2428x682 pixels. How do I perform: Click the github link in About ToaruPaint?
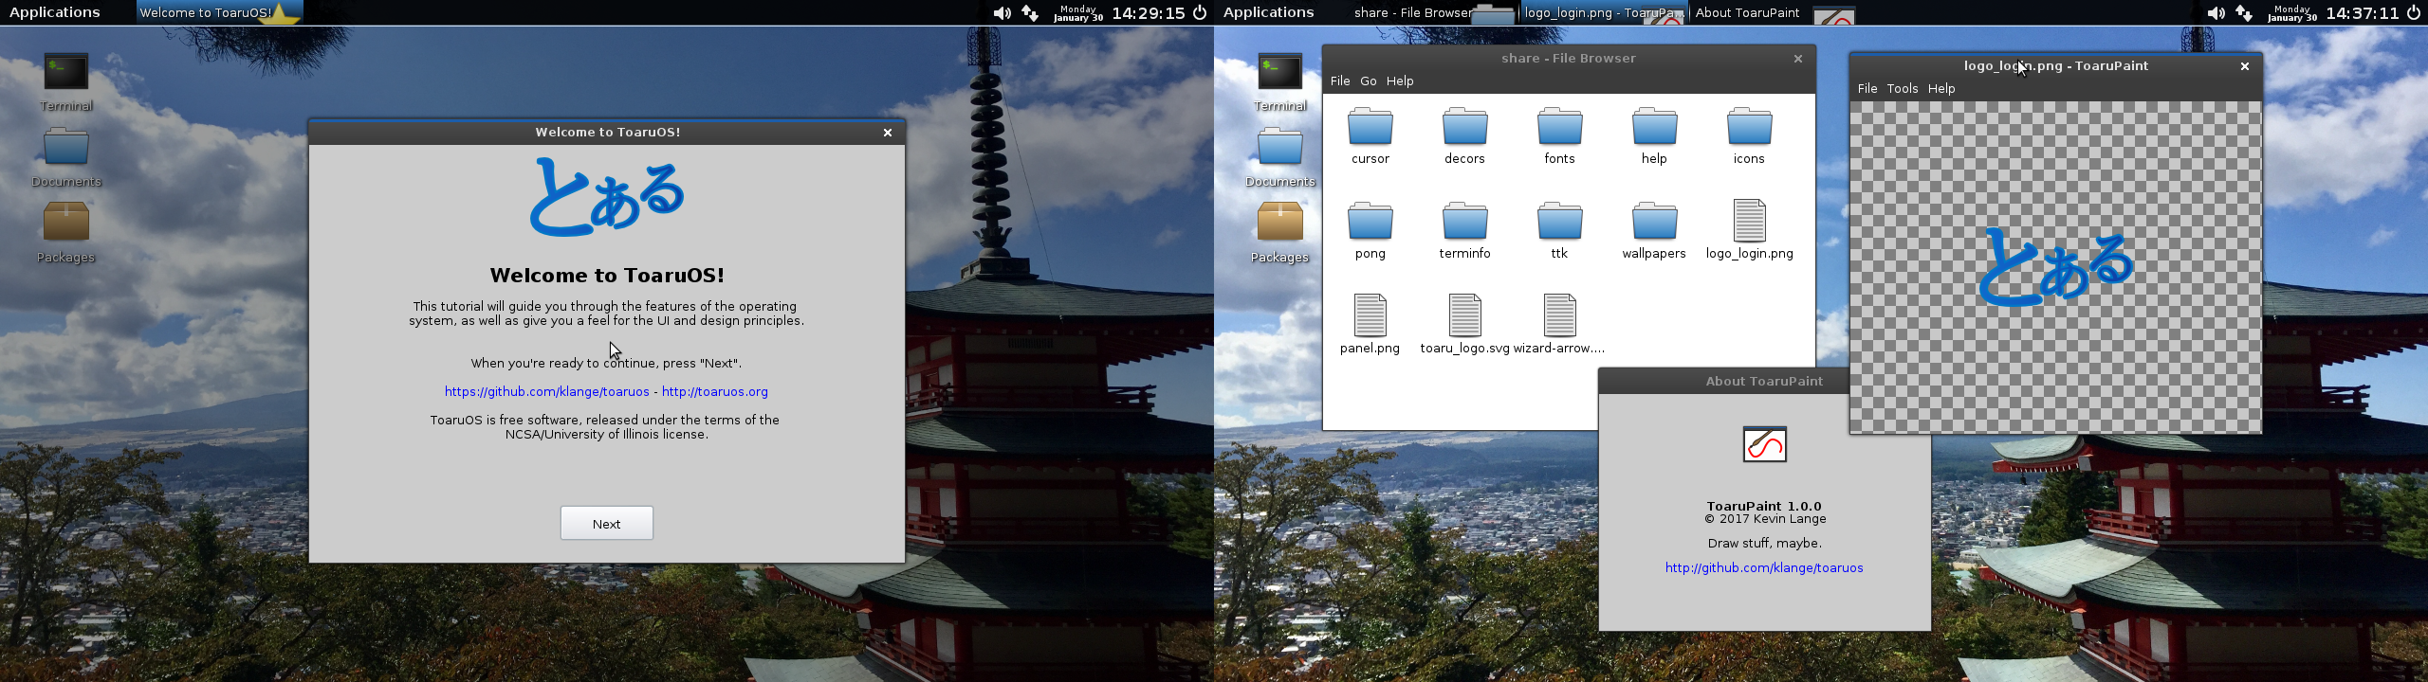[x=1764, y=567]
